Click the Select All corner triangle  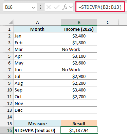(x=11, y=22)
